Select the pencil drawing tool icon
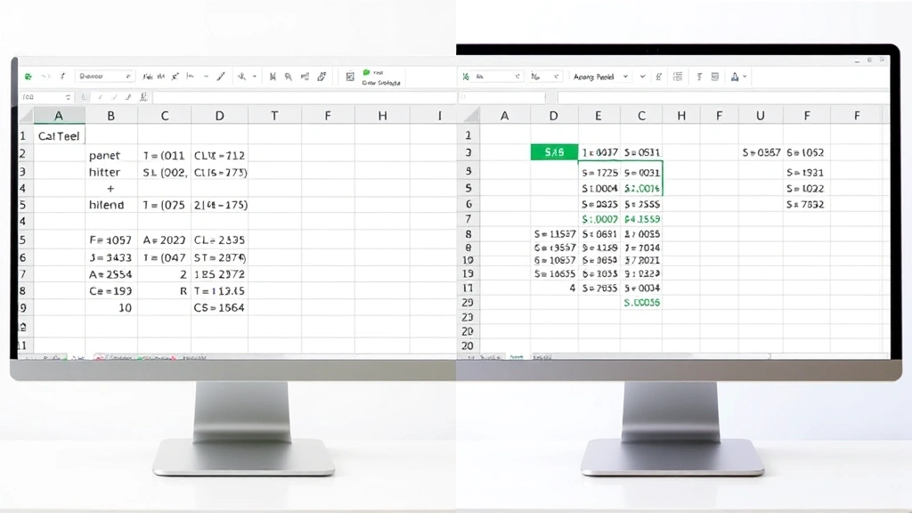This screenshot has width=912, height=513. pyautogui.click(x=223, y=76)
